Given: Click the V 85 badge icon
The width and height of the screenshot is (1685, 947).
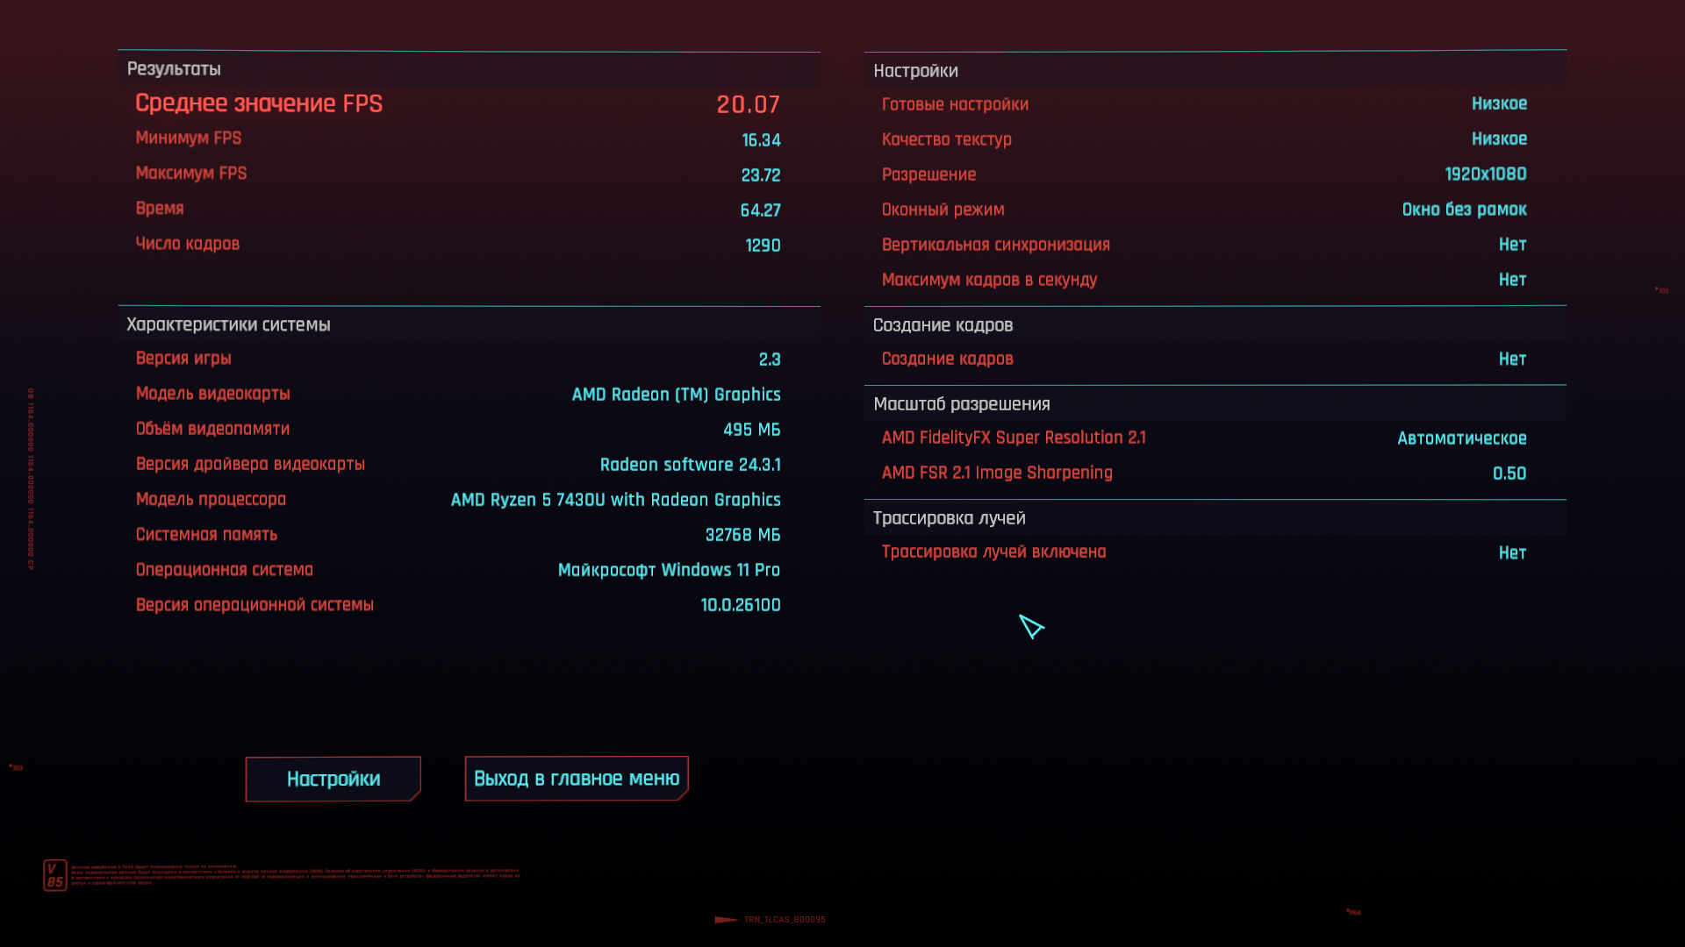Looking at the screenshot, I should (54, 875).
